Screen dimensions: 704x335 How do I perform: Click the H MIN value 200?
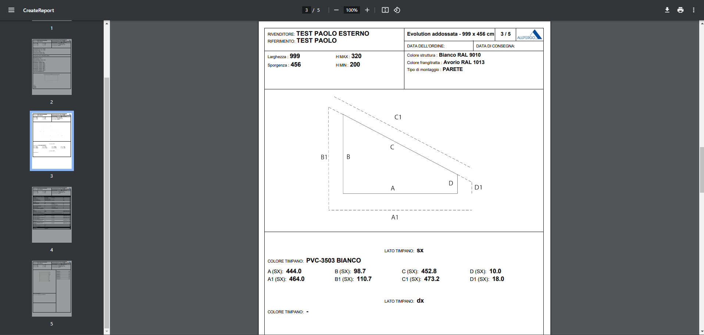(x=355, y=64)
